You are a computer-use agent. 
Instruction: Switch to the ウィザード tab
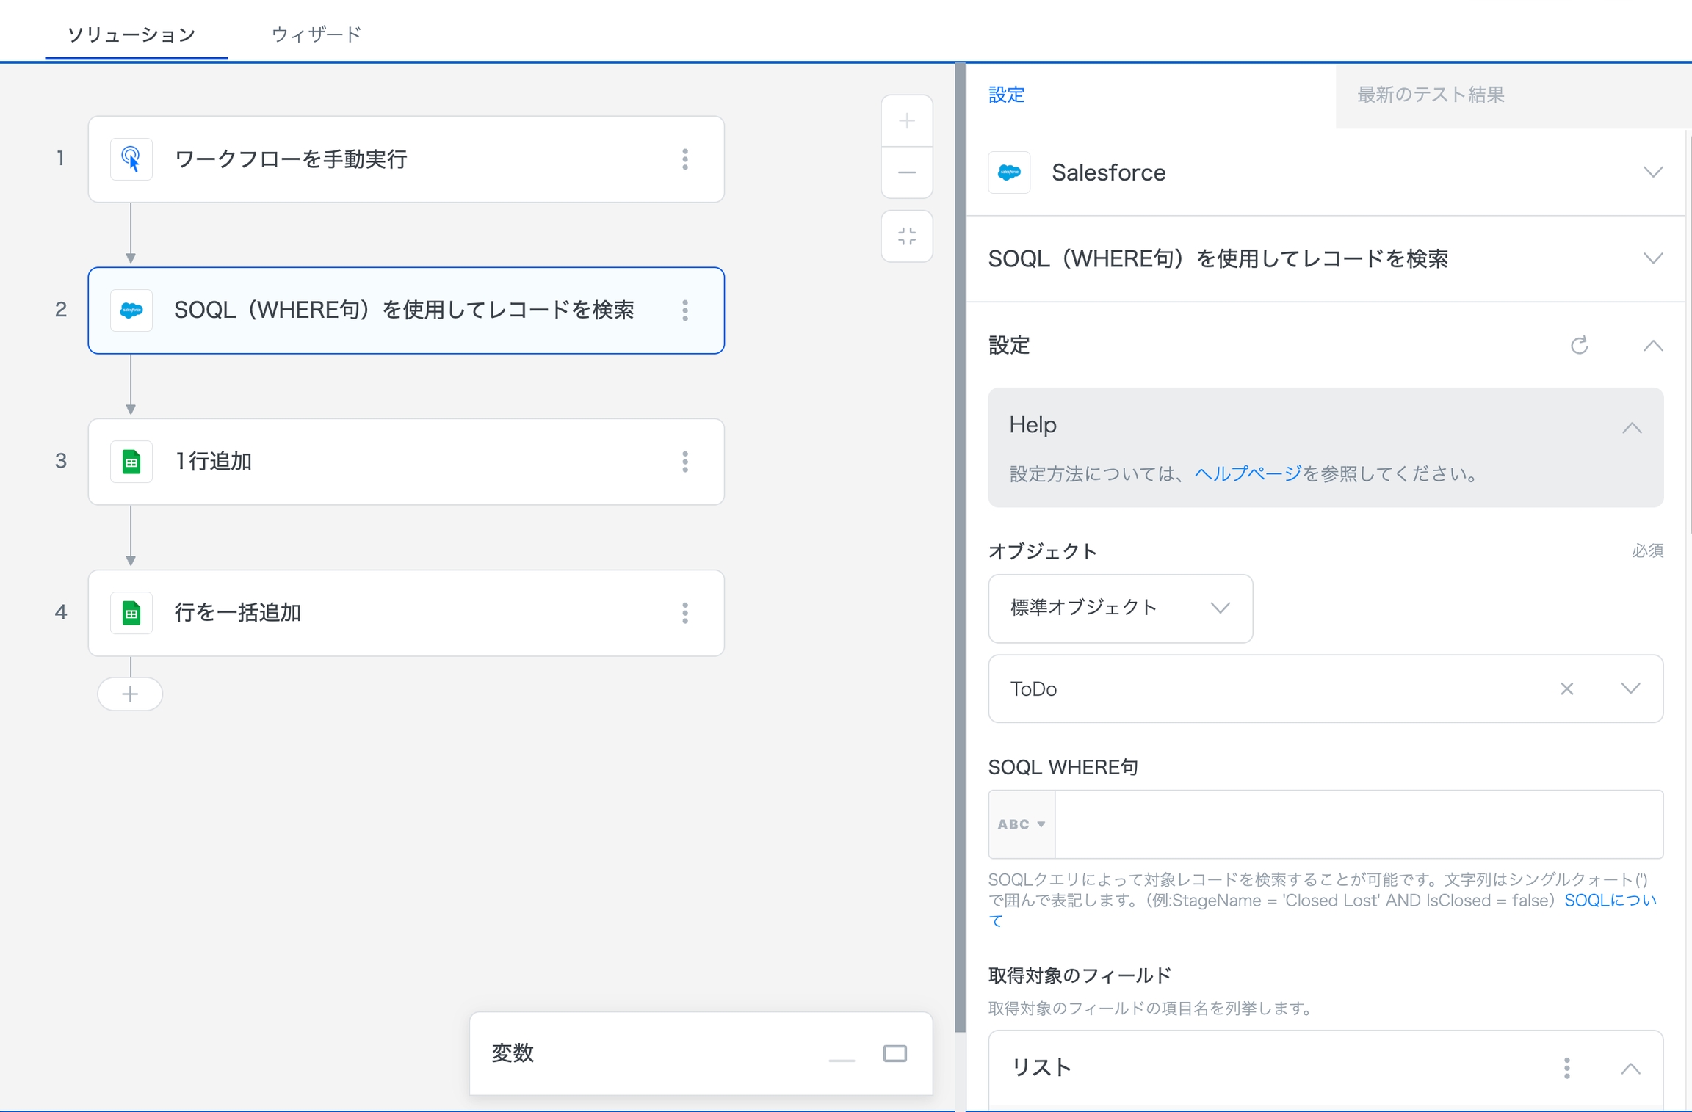[316, 34]
